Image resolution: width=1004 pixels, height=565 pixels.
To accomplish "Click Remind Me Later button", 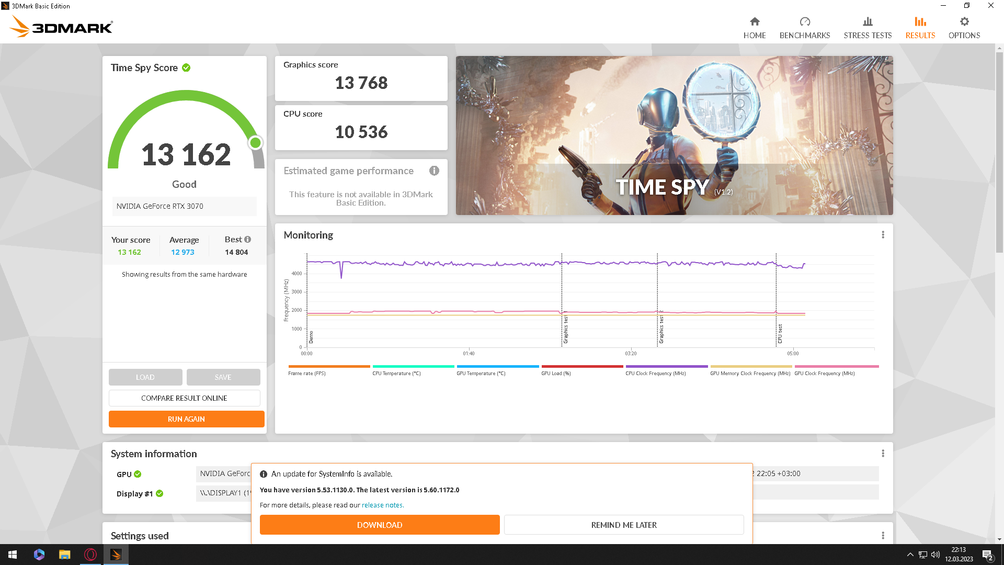I will (x=623, y=525).
